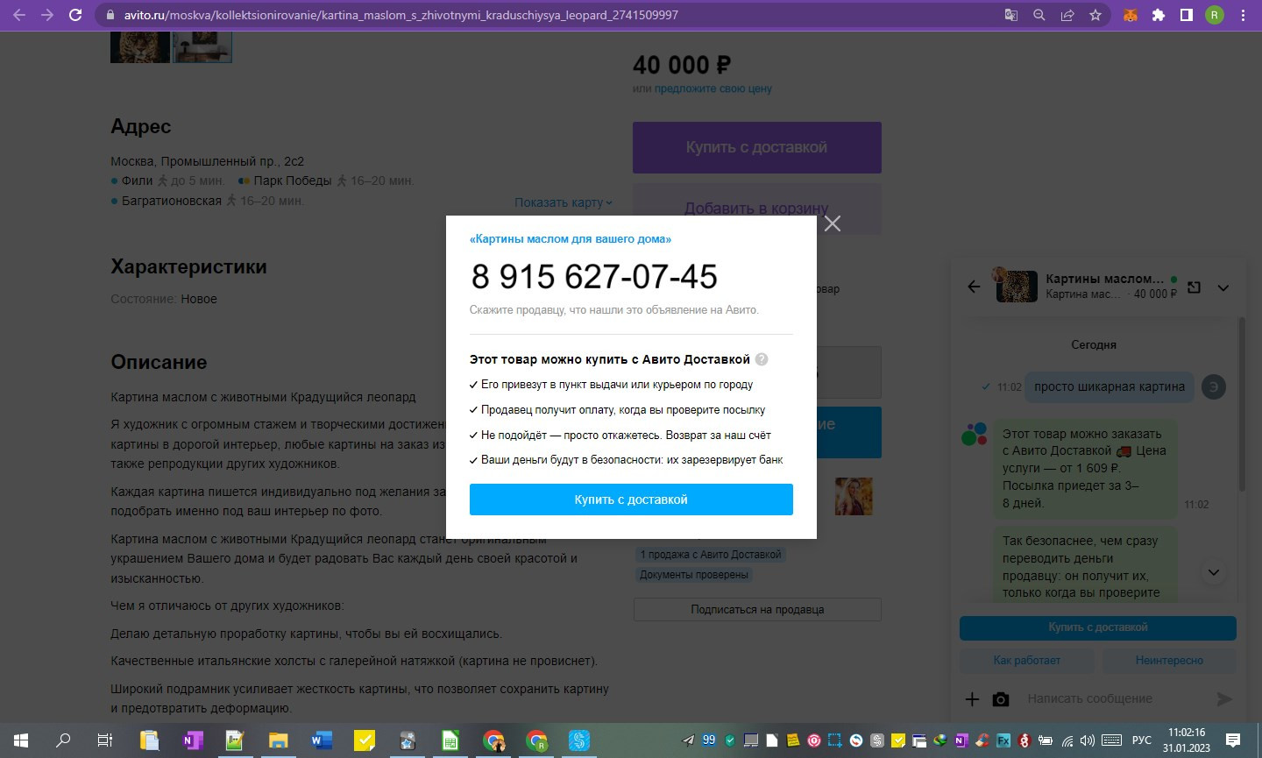The image size is (1262, 758).
Task: Click the «Как работает» chat button
Action: tap(1026, 660)
